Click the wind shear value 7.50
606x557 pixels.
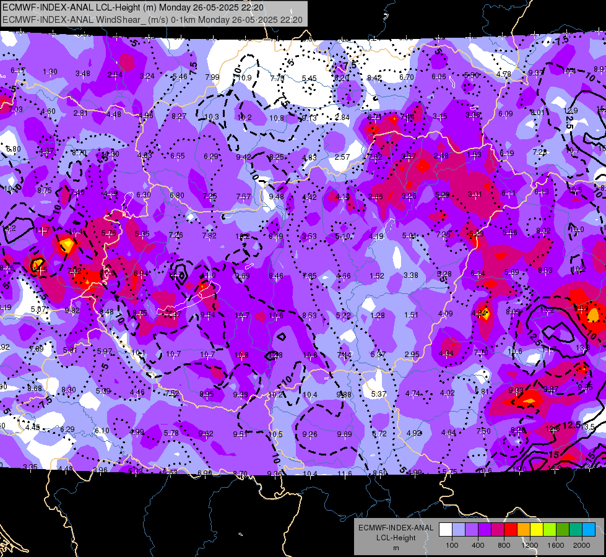483,431
